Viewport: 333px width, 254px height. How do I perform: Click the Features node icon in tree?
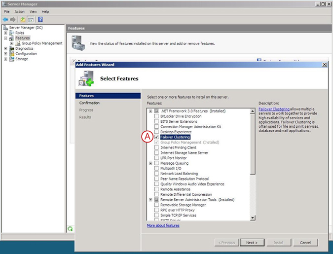point(11,38)
